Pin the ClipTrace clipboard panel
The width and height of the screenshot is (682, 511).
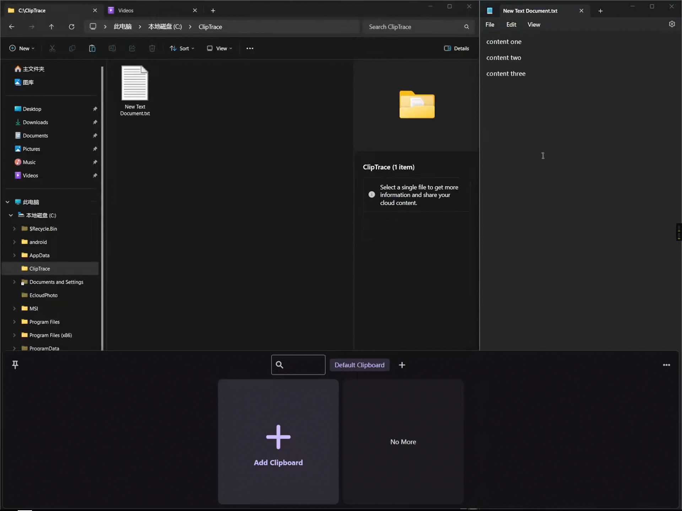(15, 364)
